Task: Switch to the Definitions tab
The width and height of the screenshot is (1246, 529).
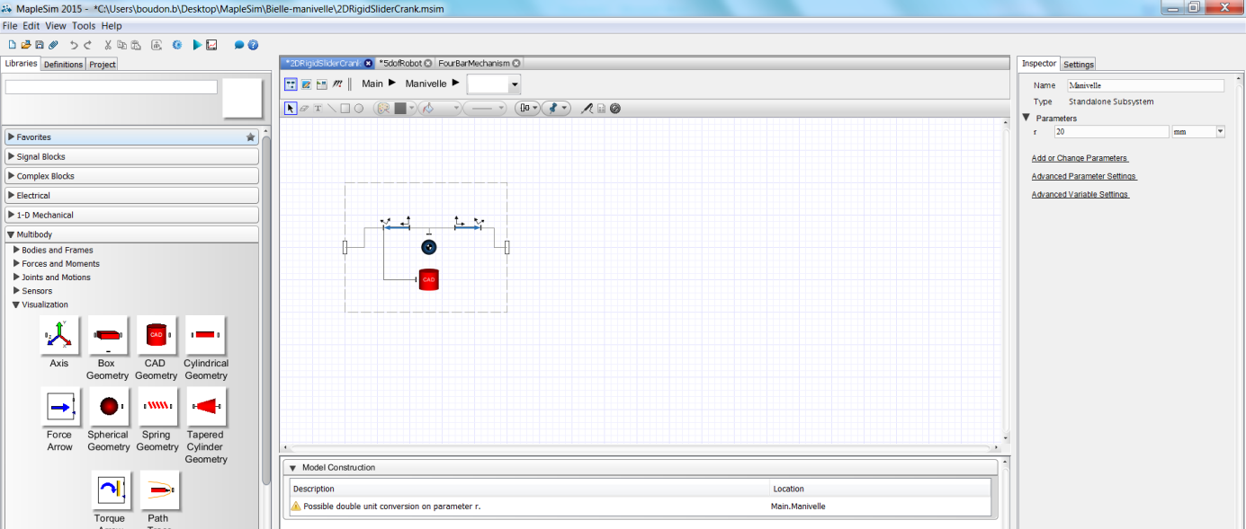Action: coord(63,65)
